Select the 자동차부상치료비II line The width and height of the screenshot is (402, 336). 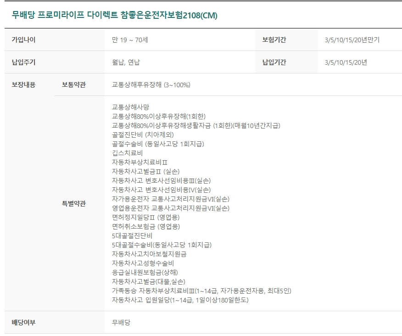click(140, 162)
